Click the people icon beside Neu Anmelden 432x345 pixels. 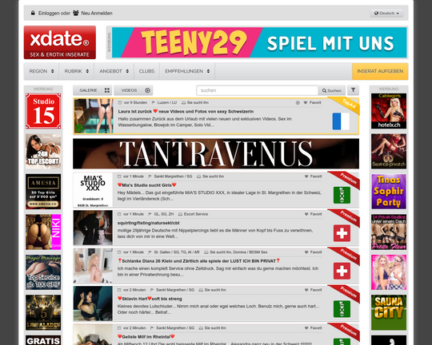pos(76,13)
